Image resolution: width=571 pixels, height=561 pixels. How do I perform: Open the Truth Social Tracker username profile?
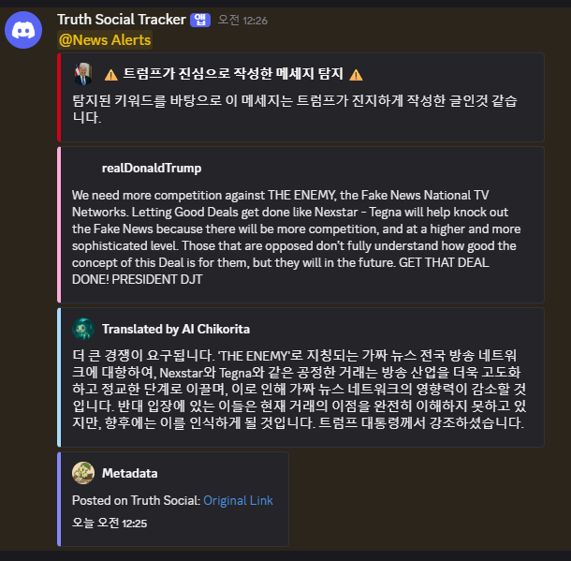122,20
